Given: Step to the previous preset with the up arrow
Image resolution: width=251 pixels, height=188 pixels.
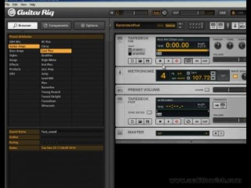Looking at the screenshot, I should pyautogui.click(x=180, y=24).
